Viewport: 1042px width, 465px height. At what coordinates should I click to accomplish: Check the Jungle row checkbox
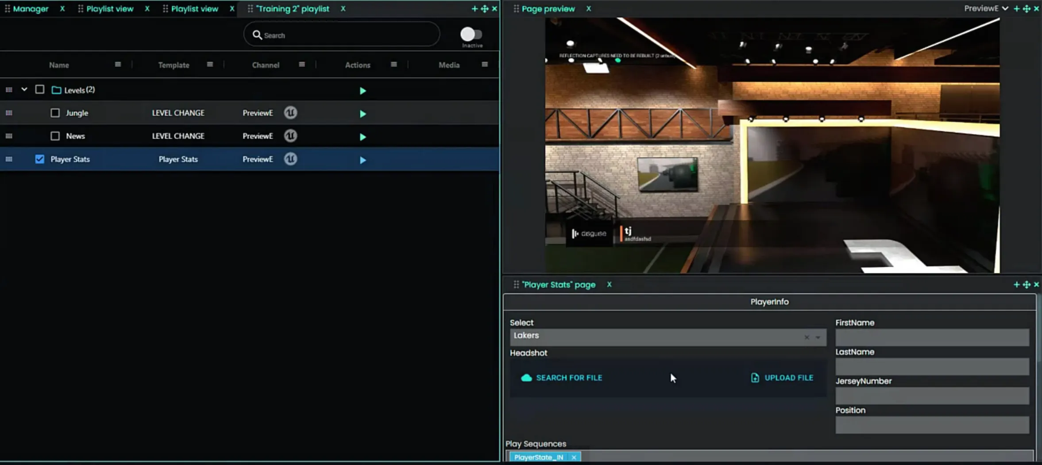point(55,113)
